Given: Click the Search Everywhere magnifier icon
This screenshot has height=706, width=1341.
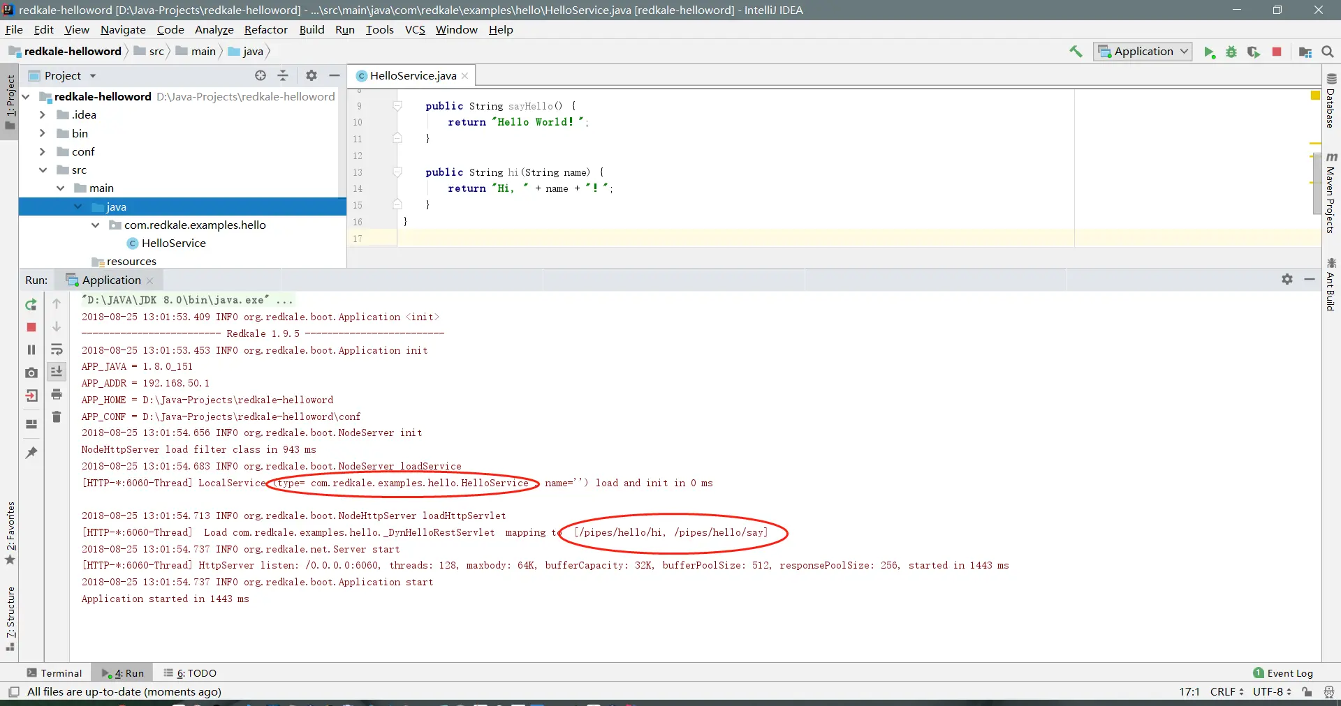Looking at the screenshot, I should pyautogui.click(x=1328, y=52).
